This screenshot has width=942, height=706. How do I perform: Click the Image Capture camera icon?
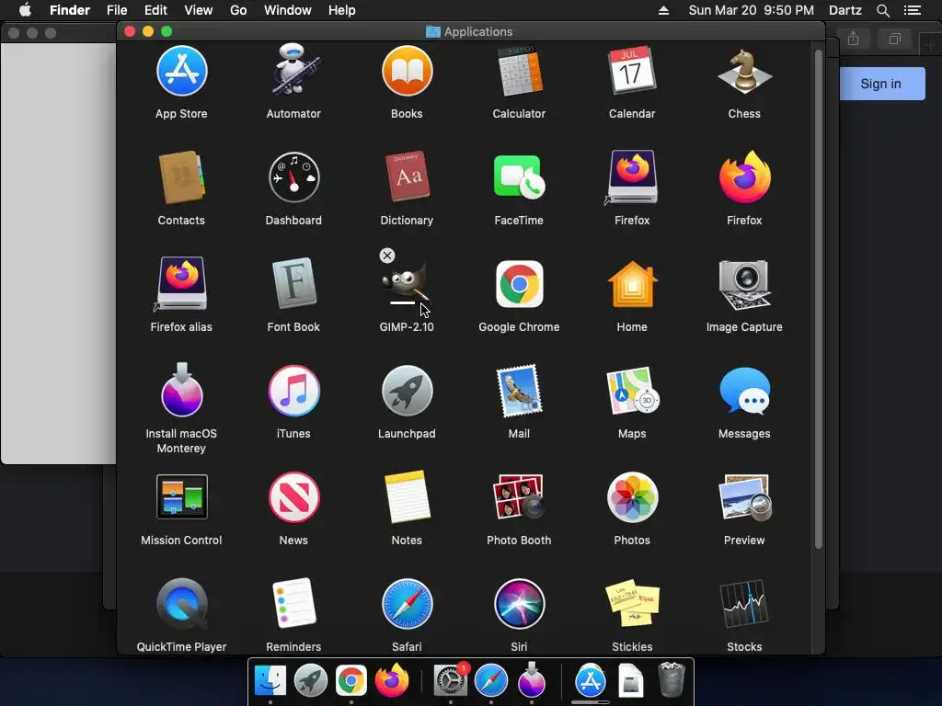[744, 284]
